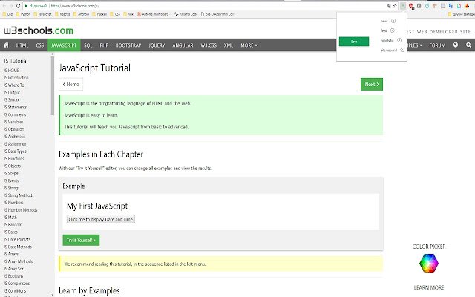Click the green See button in popup

354,42
